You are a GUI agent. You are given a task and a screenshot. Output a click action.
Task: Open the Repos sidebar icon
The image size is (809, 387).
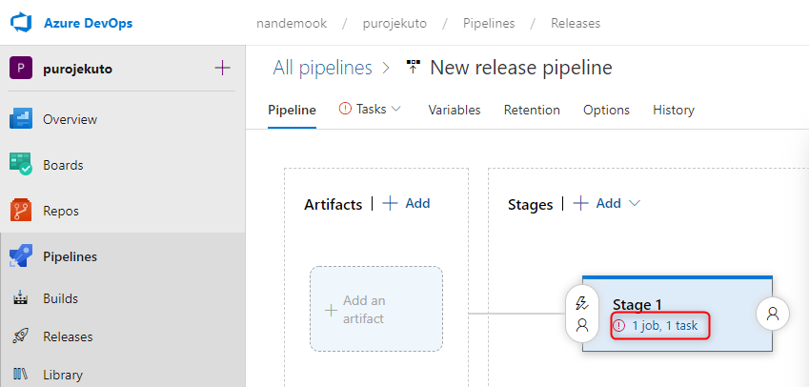[21, 211]
